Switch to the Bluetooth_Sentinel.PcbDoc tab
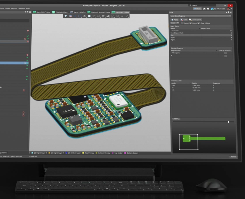 pos(99,12)
